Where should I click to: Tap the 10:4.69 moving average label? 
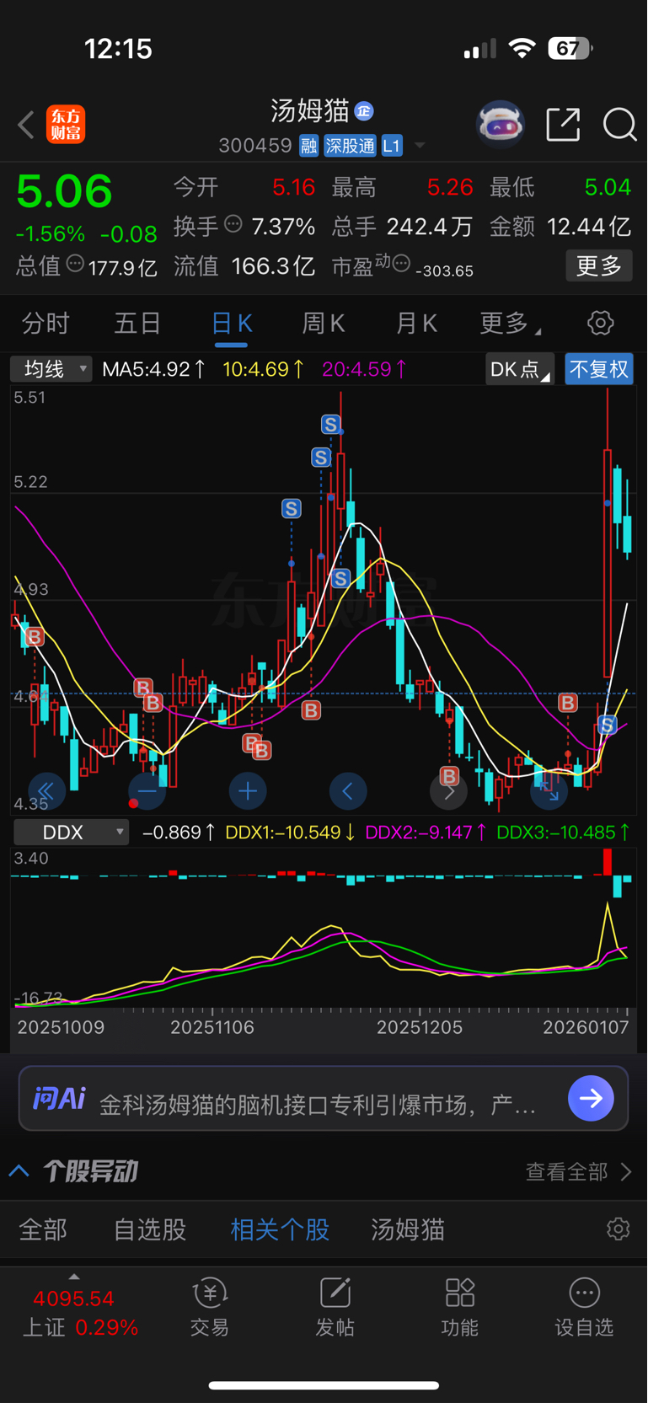coord(263,369)
